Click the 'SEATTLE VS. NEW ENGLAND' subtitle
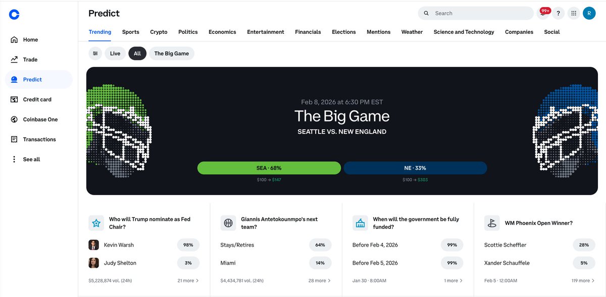This screenshot has height=297, width=606. [342, 132]
